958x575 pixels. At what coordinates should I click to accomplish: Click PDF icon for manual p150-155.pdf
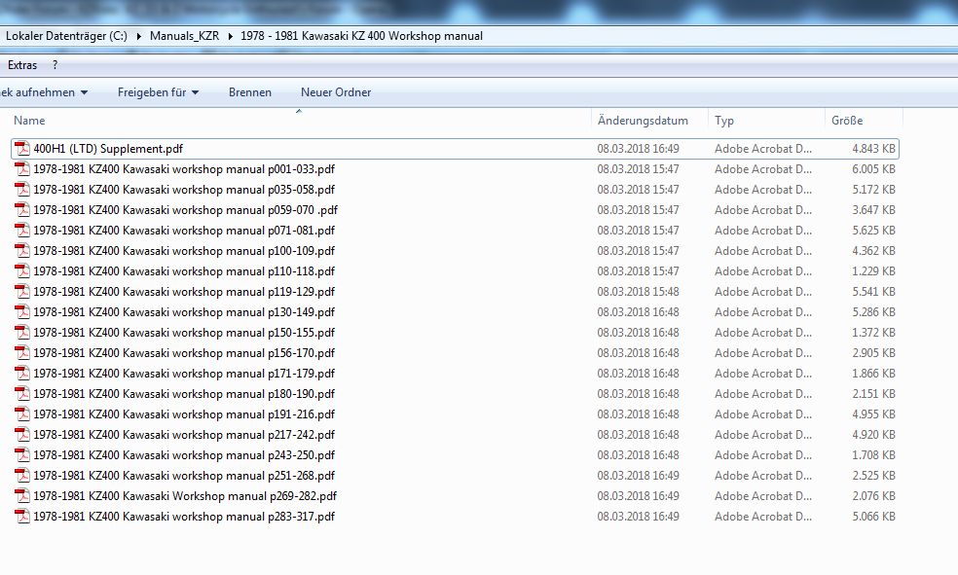22,333
